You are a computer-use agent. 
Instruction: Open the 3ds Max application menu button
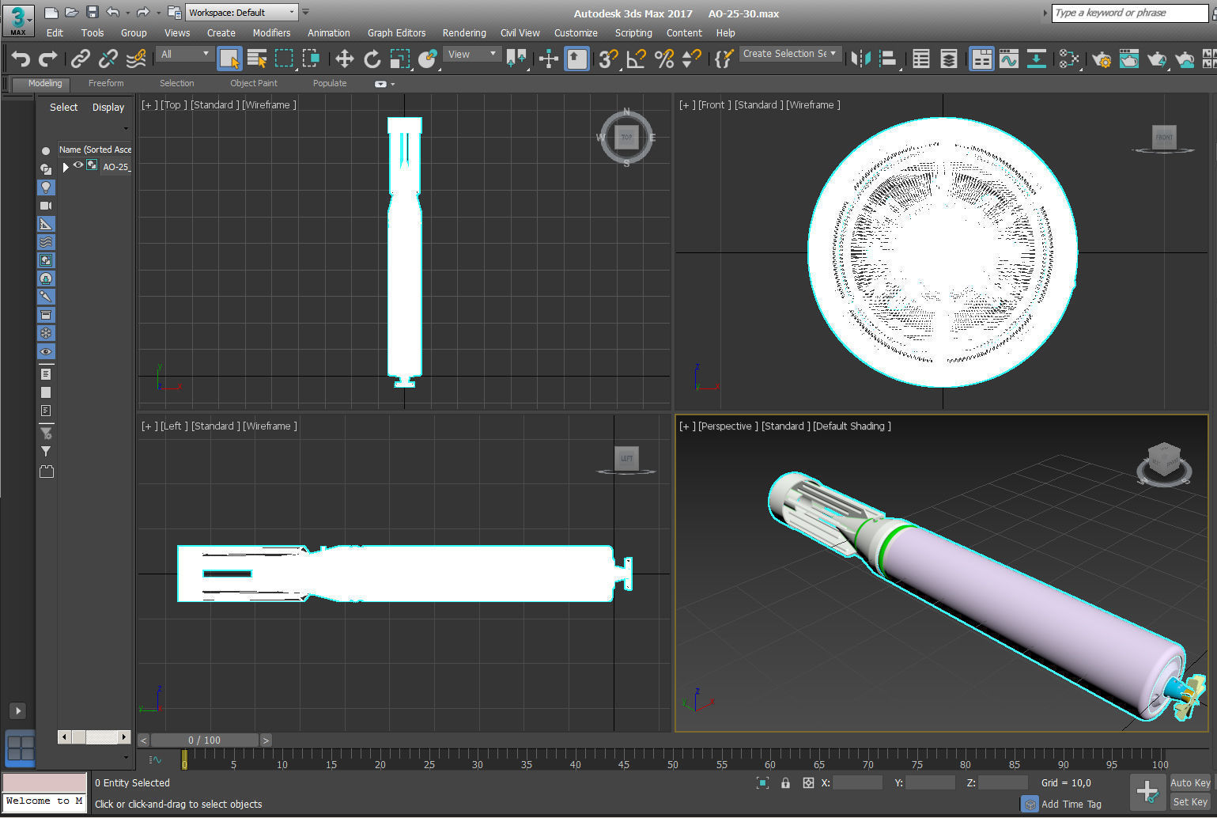(x=18, y=19)
